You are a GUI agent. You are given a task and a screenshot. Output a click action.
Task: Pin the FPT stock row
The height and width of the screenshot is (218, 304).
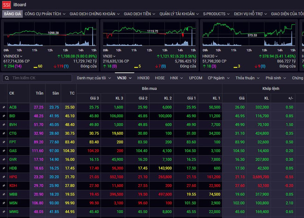pyautogui.click(x=4, y=142)
